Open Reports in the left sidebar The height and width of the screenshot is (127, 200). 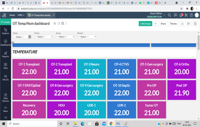point(5,54)
